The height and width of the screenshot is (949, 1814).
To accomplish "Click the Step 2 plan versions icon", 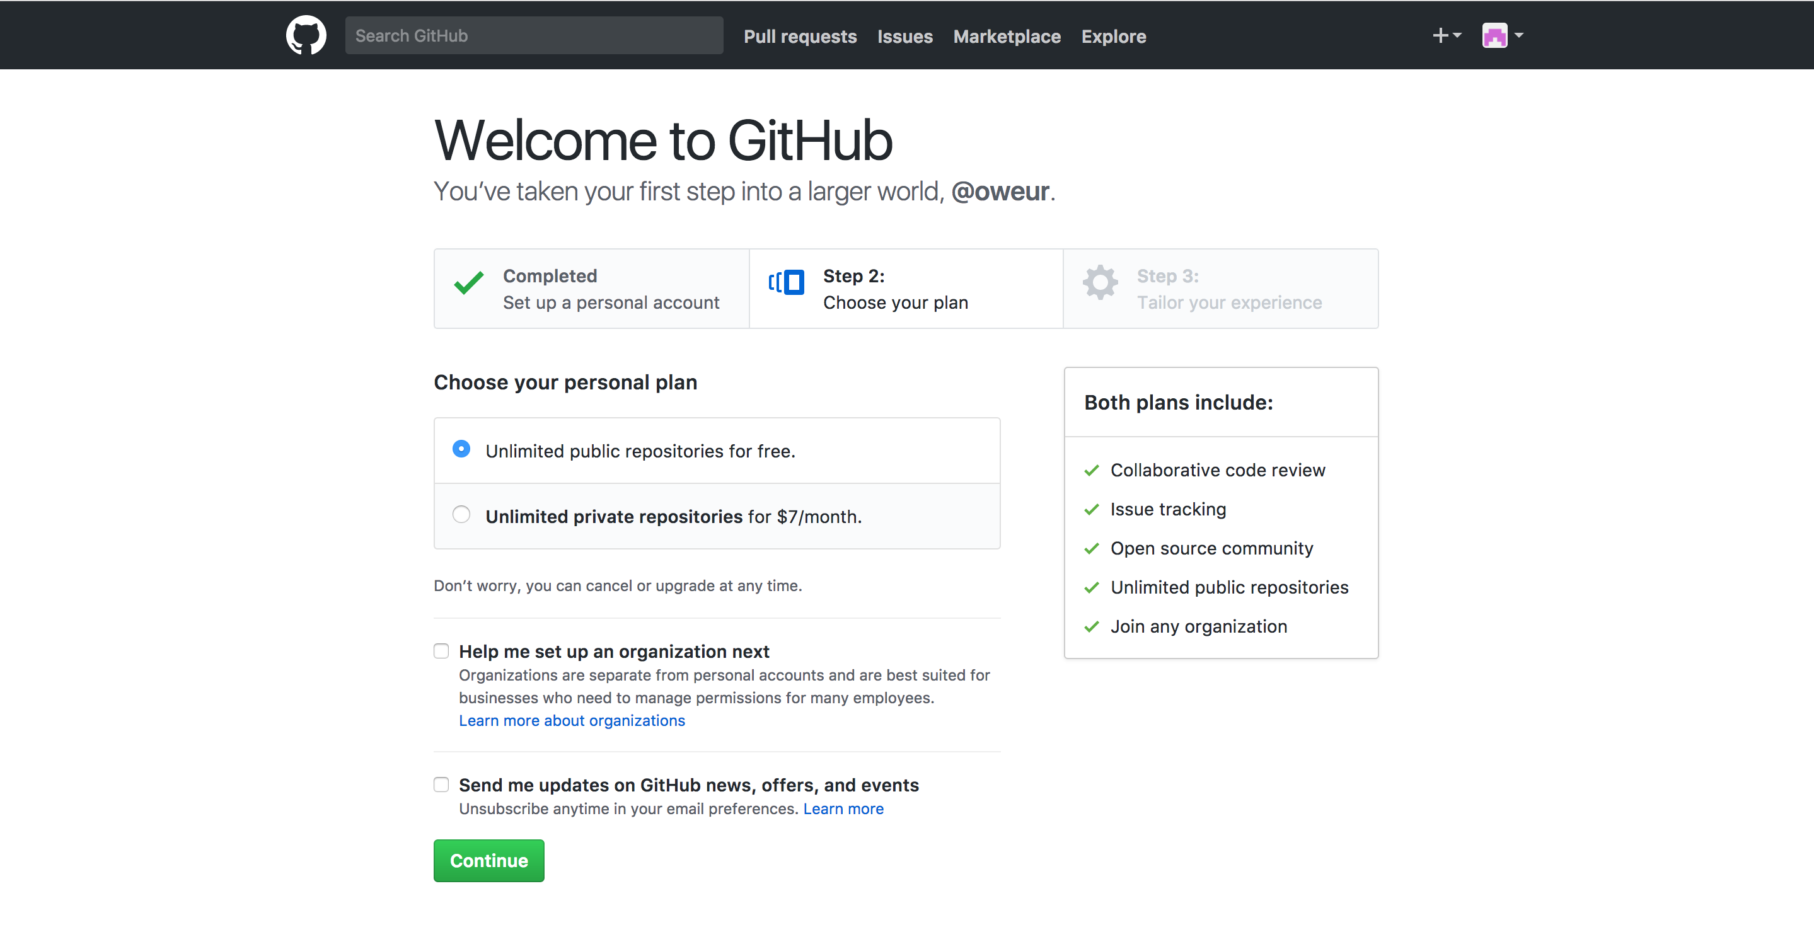I will [x=786, y=282].
